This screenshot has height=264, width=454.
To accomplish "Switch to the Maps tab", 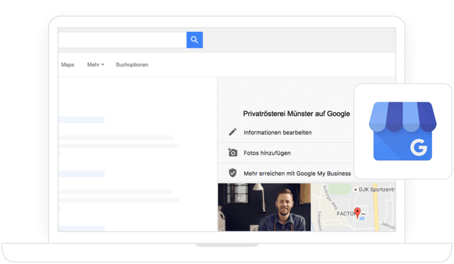I will click(68, 65).
